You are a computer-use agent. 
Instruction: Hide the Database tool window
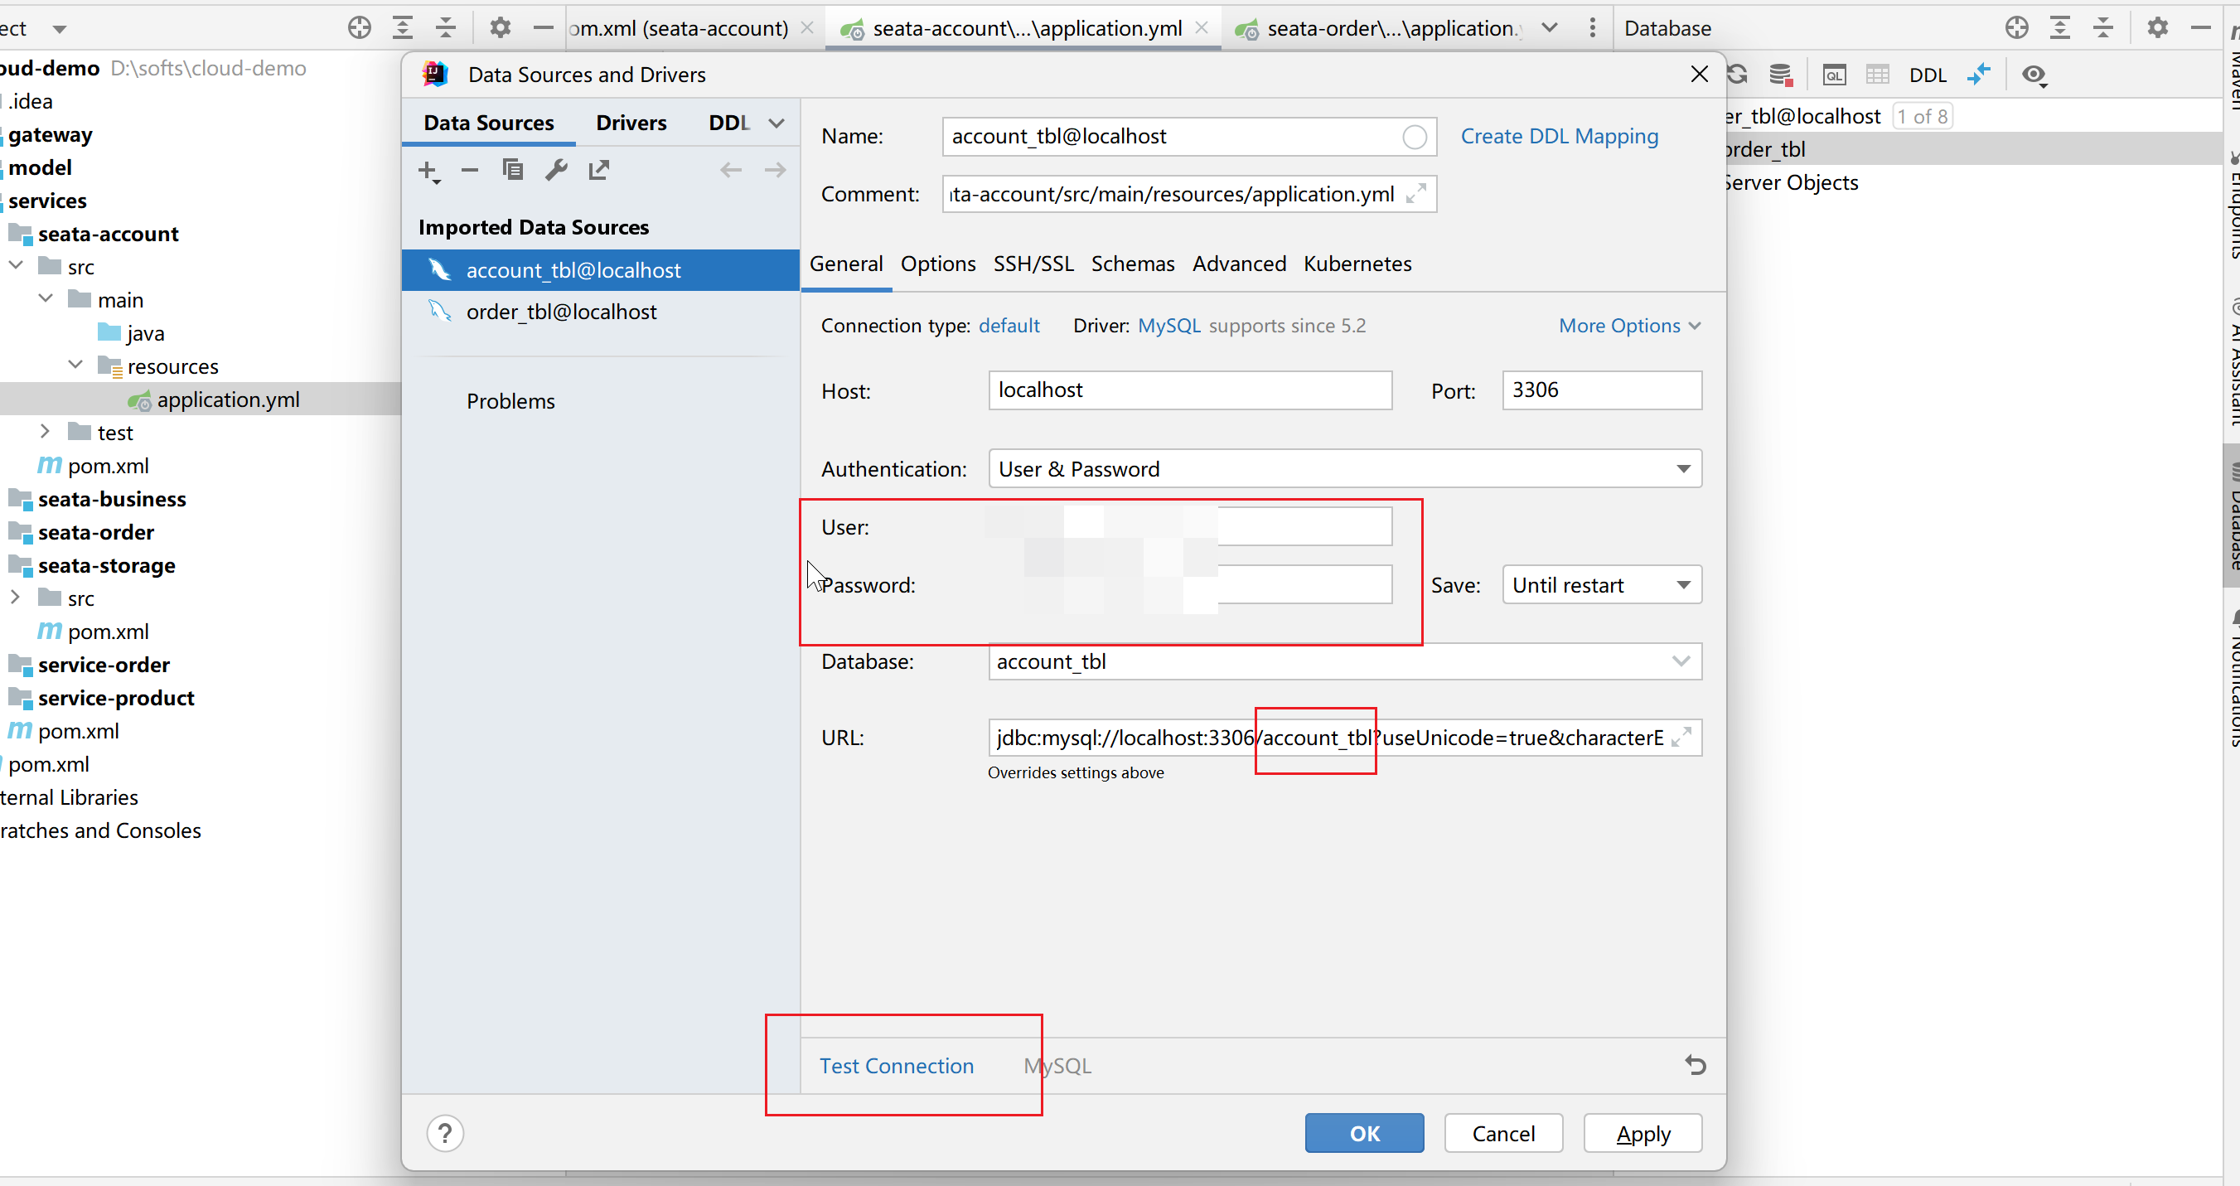pyautogui.click(x=2201, y=28)
